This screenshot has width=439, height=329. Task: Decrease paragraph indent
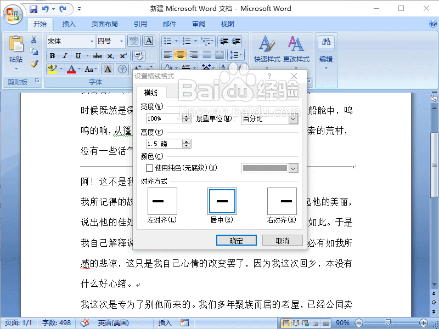pyautogui.click(x=224, y=41)
